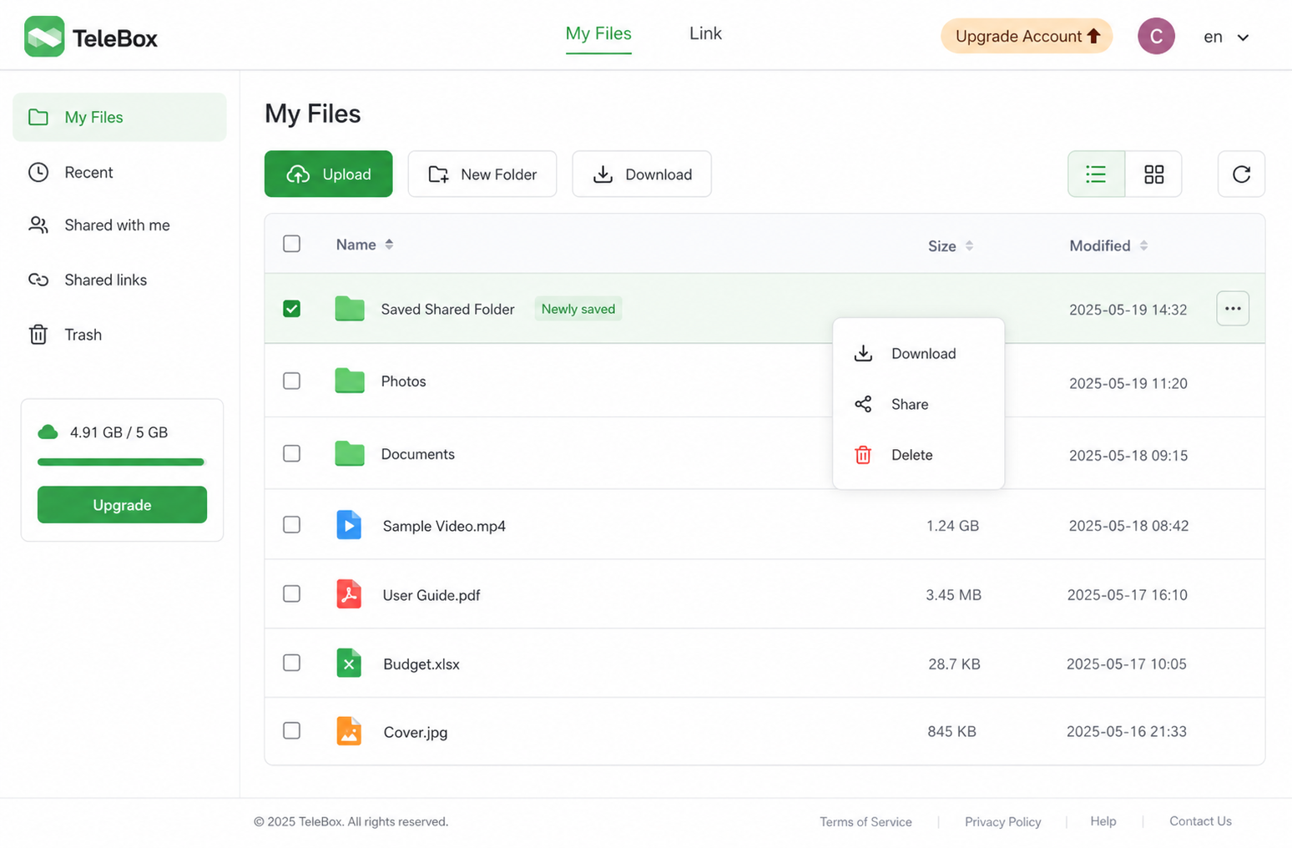Viewport: 1292px width, 848px height.
Task: Switch to list view
Action: click(1096, 174)
